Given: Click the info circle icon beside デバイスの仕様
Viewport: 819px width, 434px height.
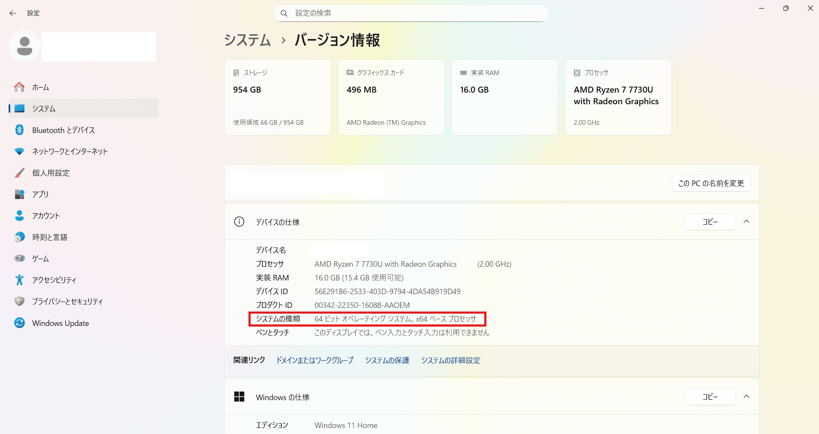Looking at the screenshot, I should pyautogui.click(x=239, y=222).
